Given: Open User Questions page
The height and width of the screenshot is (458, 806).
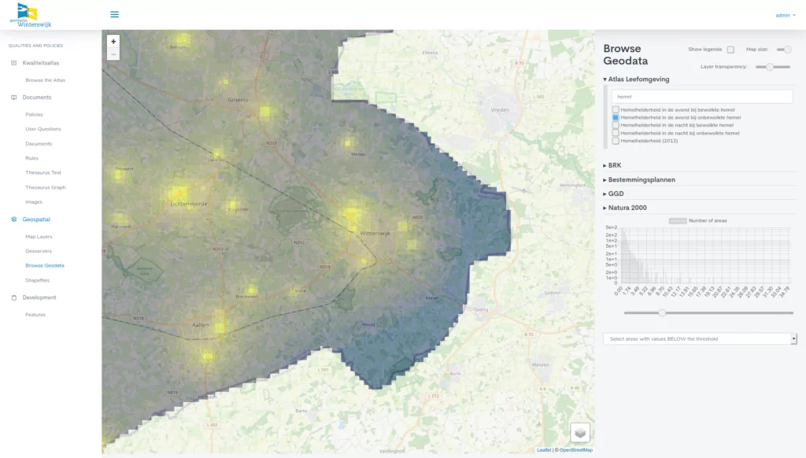Looking at the screenshot, I should click(x=43, y=129).
